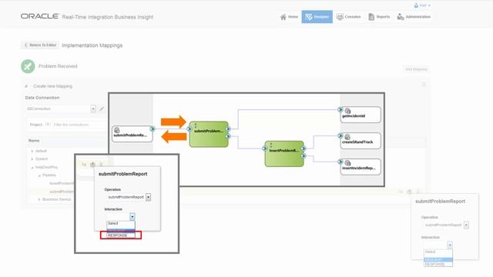The width and height of the screenshot is (493, 277).
Task: Click the insertIncidentRep... service node
Action: point(361,167)
